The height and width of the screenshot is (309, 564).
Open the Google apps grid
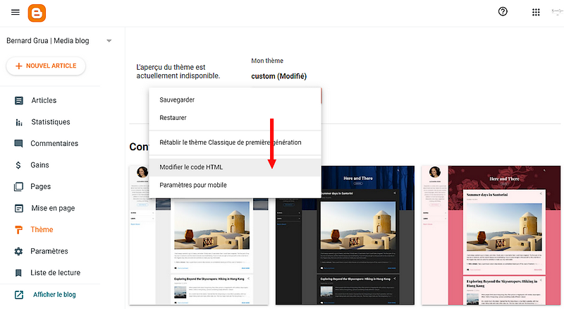tap(536, 12)
